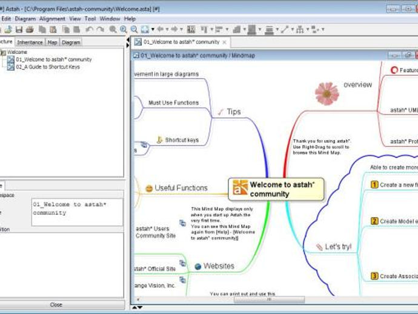Click the diagram horizontal scrollbar thumb

click(269, 299)
